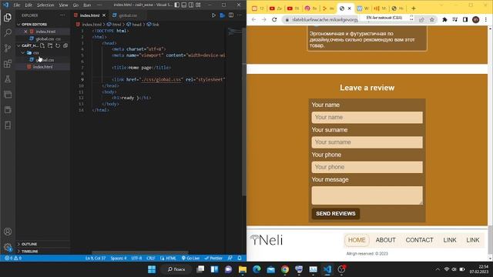Select global.css under the css folder
The height and width of the screenshot is (277, 493).
43,60
